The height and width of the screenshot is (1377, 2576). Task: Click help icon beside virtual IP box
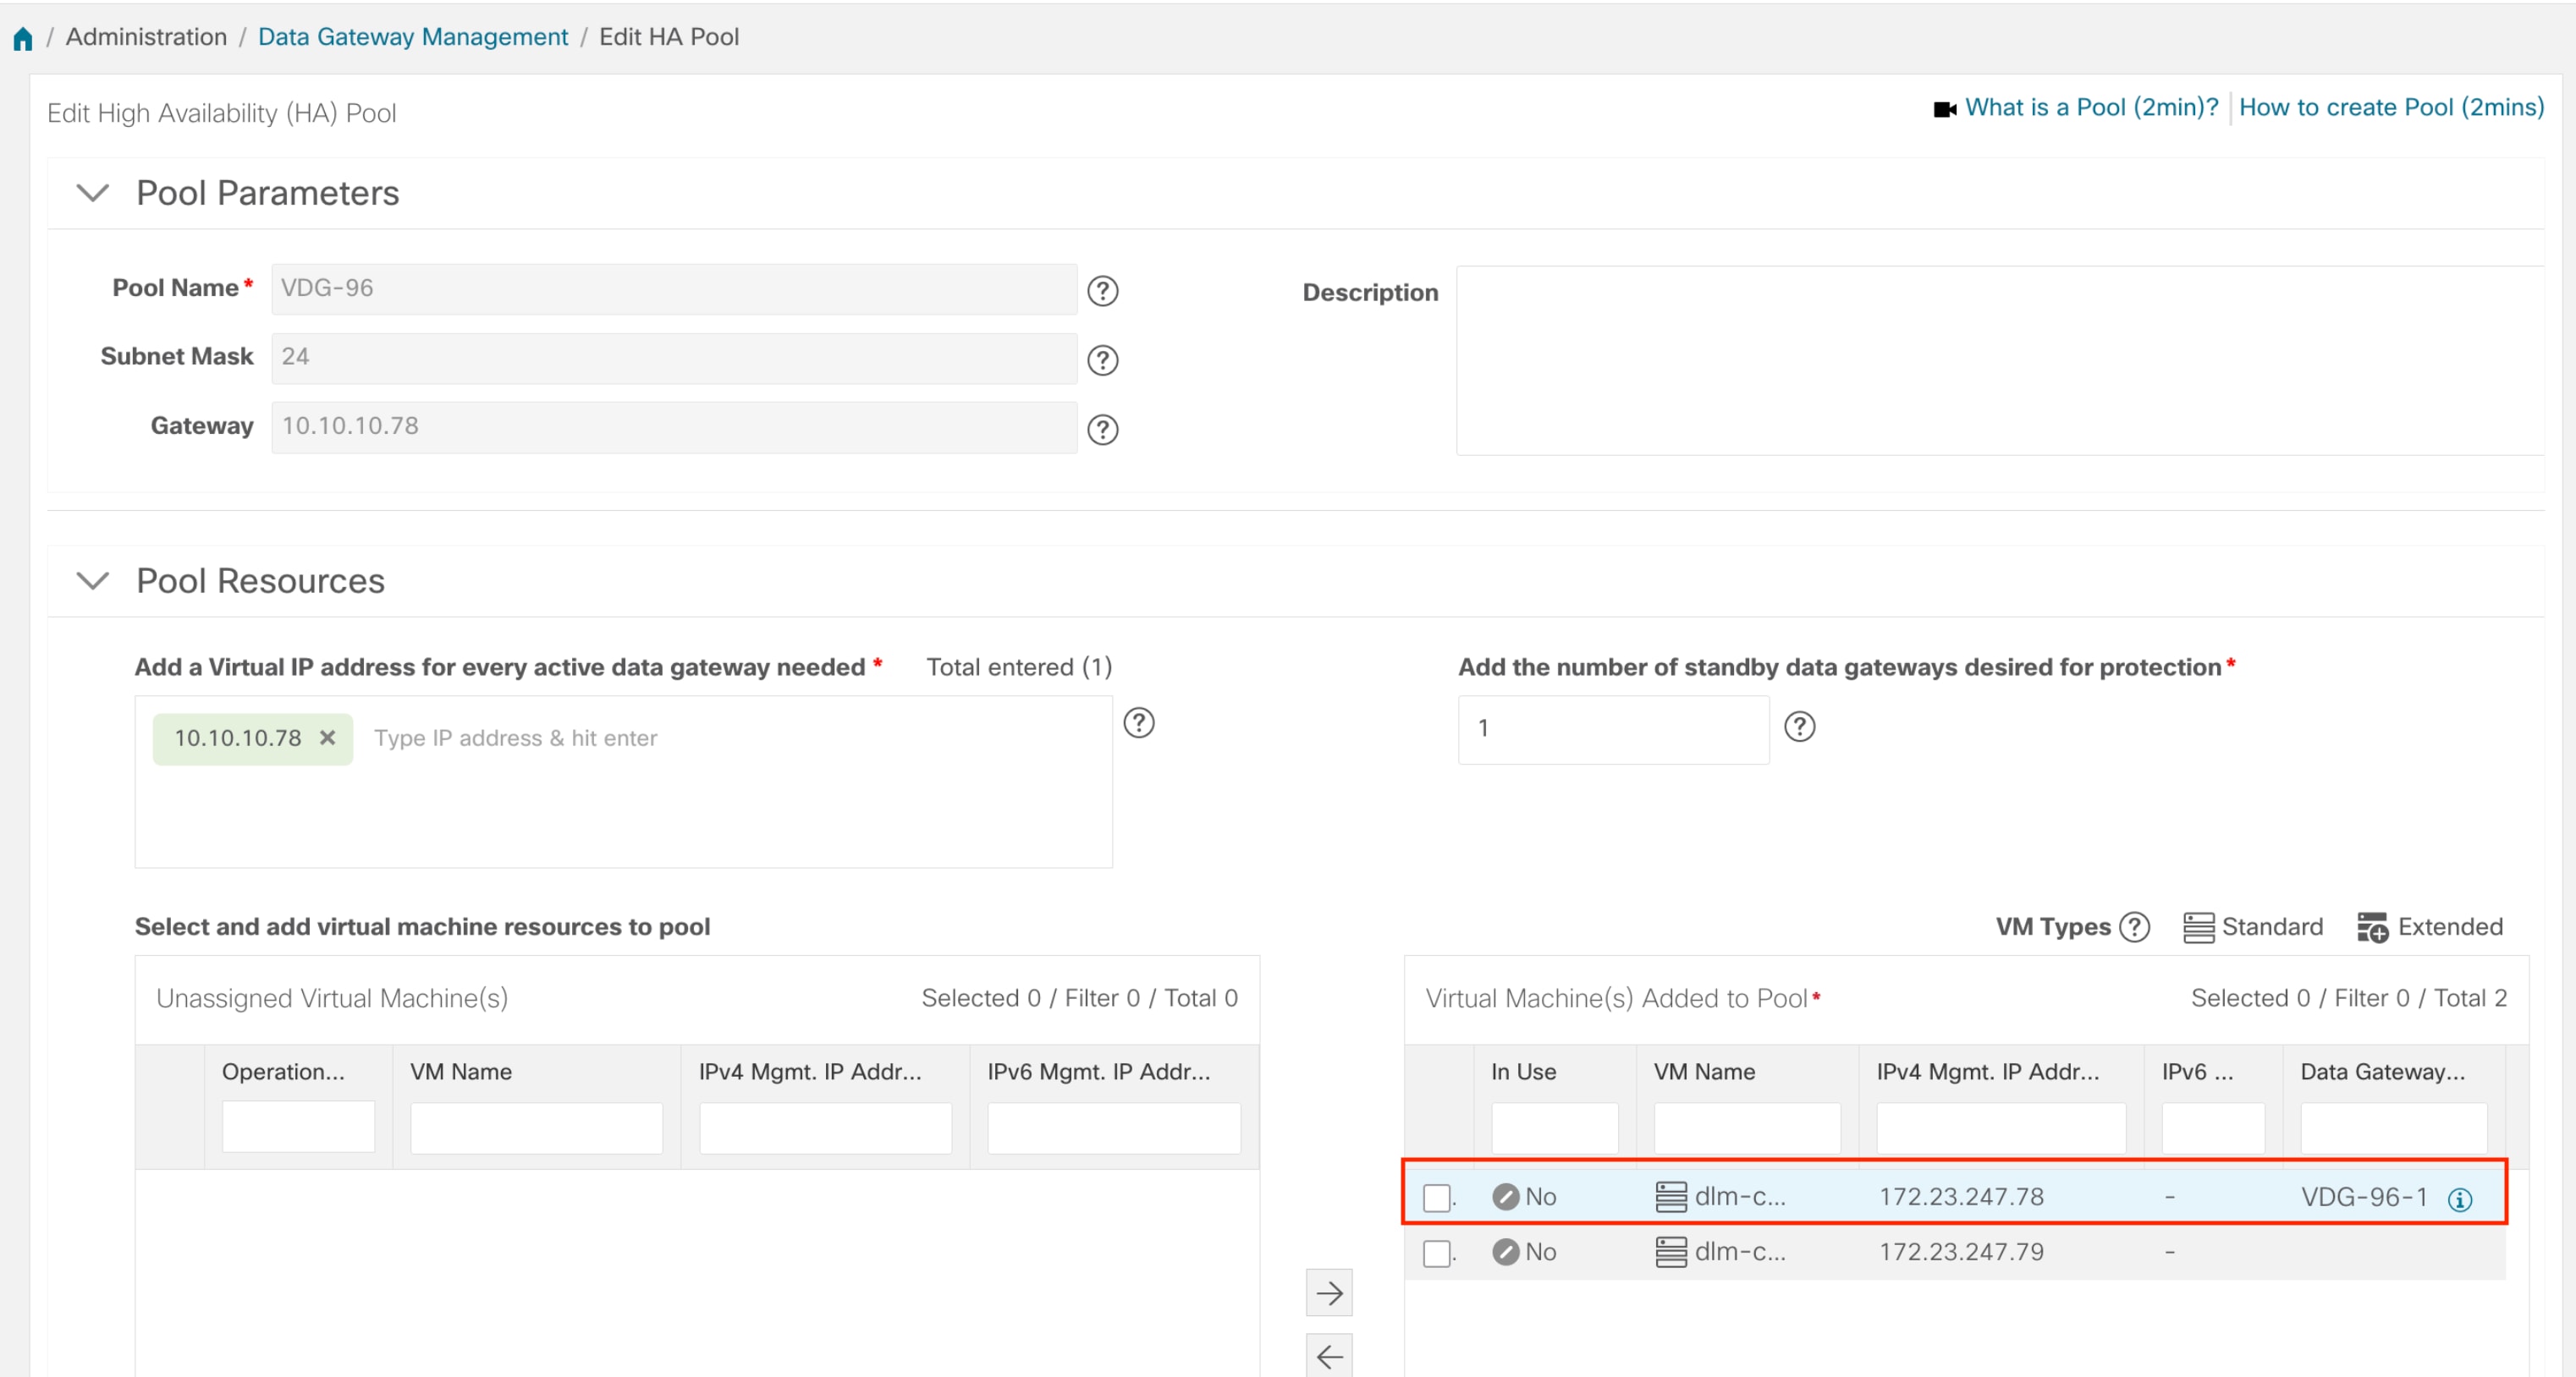(1138, 722)
